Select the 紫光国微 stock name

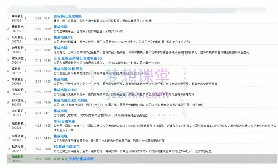tap(18, 58)
